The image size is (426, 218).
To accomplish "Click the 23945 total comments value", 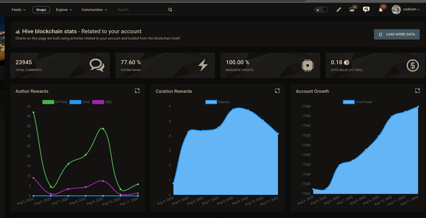I will 24,63.
